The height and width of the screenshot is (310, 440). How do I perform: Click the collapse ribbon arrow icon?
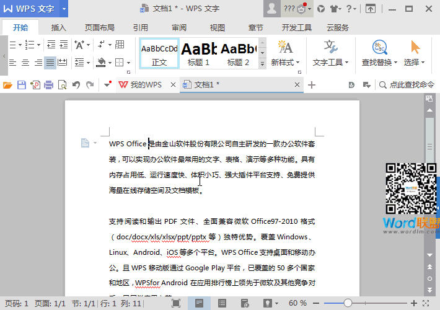(x=371, y=9)
